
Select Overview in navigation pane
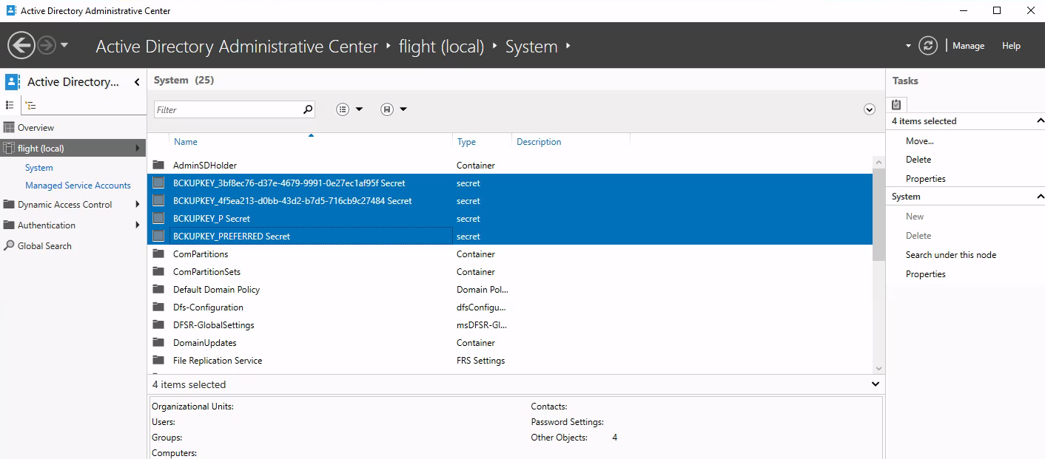(x=73, y=128)
